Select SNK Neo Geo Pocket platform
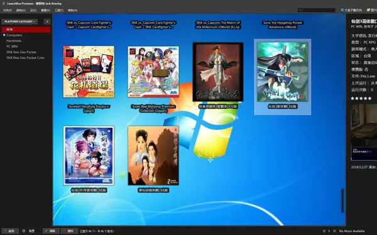 [x=21, y=52]
